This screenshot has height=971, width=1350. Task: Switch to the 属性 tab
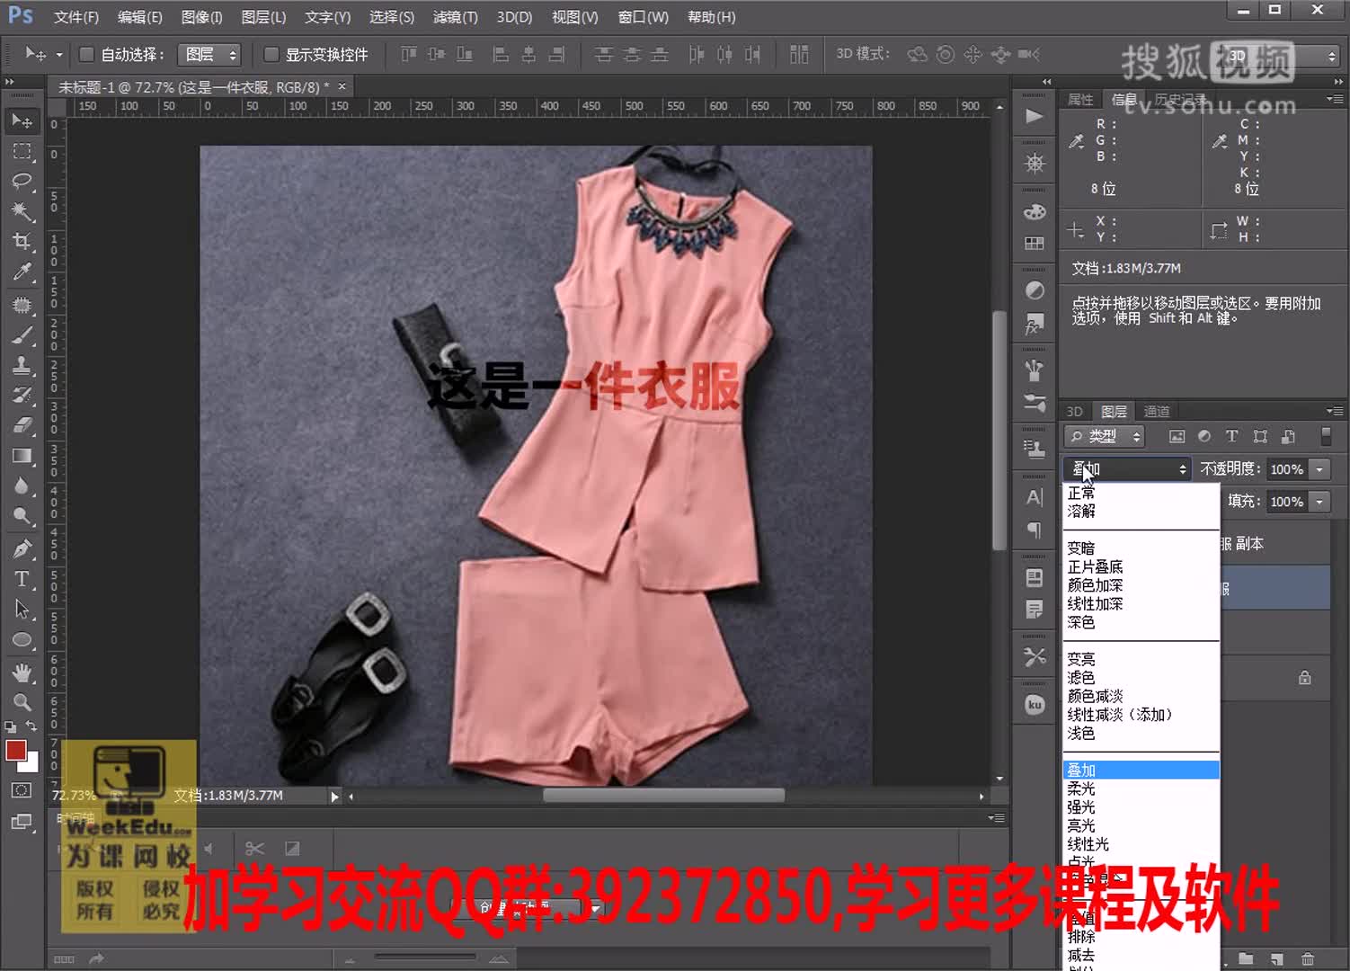[x=1081, y=100]
